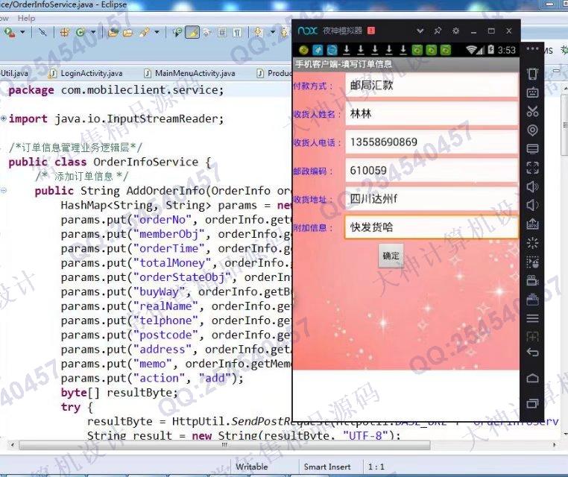
Task: Toggle Show Whitespace Characters pilcrow icon
Action: [237, 33]
